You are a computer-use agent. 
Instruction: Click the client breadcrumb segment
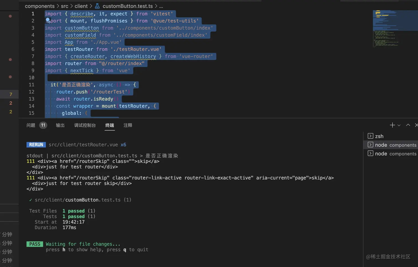[81, 6]
